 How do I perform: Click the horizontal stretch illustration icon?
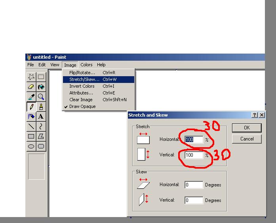click(143, 138)
